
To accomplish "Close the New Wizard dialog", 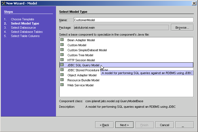I will pos(194,3).
